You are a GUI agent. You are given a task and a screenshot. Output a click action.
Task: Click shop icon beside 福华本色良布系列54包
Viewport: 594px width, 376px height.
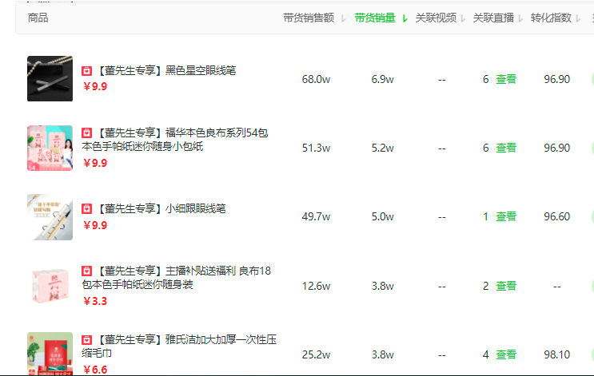87,133
